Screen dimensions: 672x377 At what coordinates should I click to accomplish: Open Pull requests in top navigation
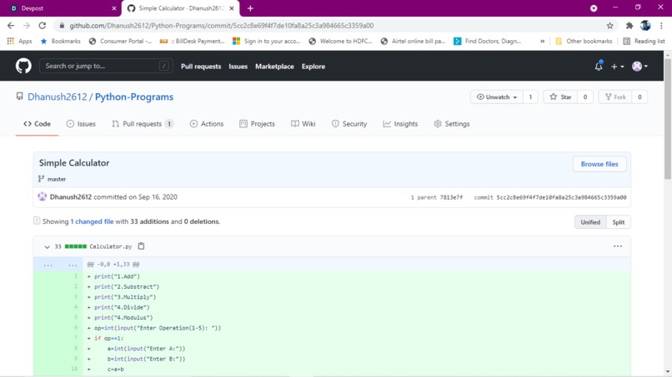click(x=201, y=67)
